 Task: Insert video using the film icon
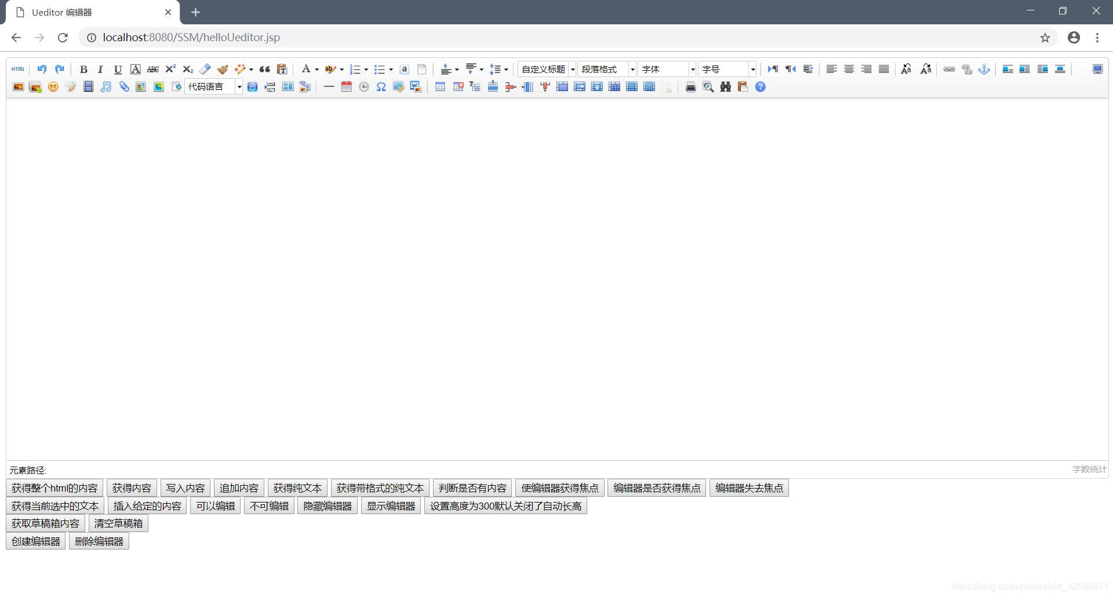[x=88, y=87]
